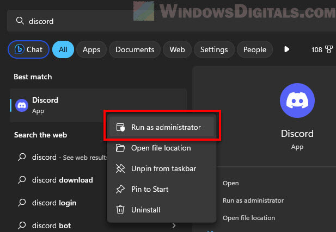This screenshot has width=336, height=232.
Task: Click the search icon next to discord bot
Action: 22,225
